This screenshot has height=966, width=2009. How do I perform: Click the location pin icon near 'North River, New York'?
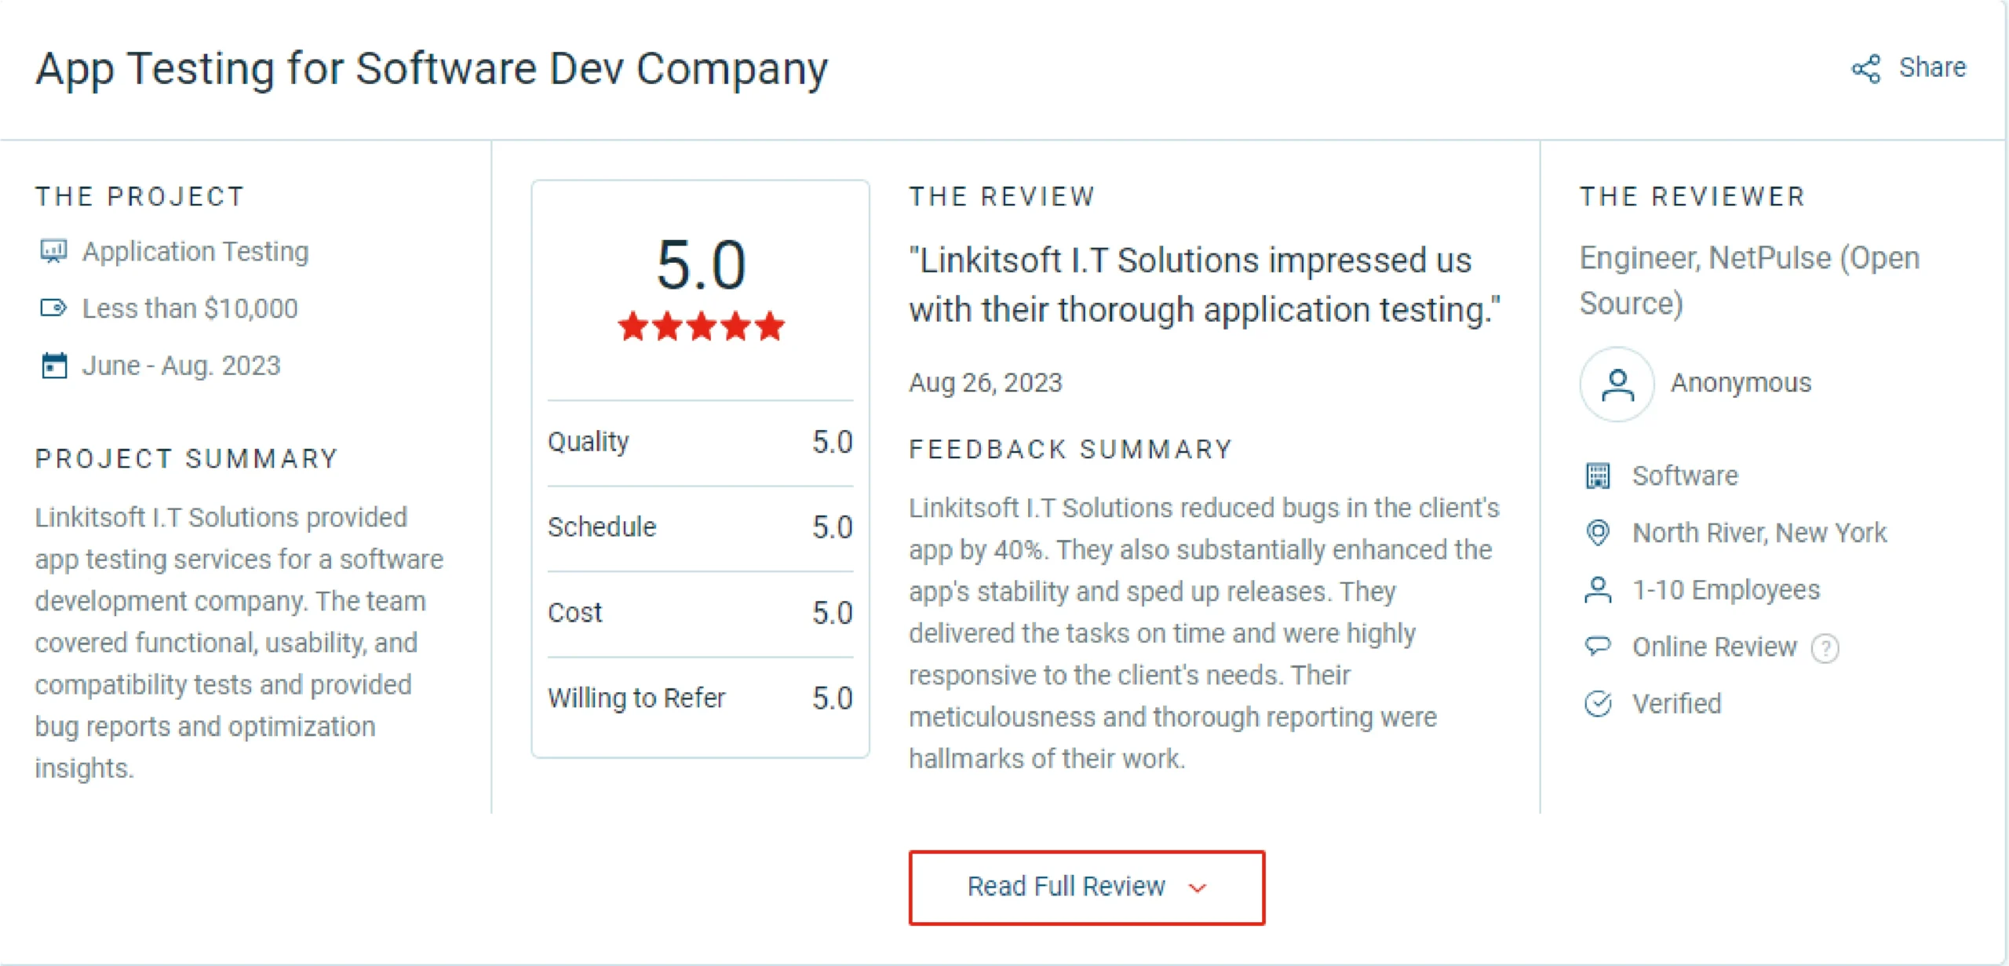1596,532
